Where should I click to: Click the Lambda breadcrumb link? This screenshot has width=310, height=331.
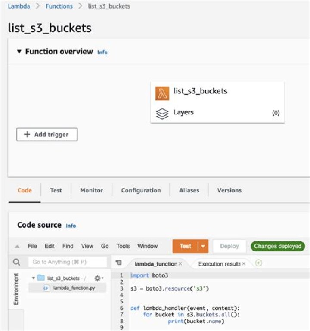click(x=19, y=6)
